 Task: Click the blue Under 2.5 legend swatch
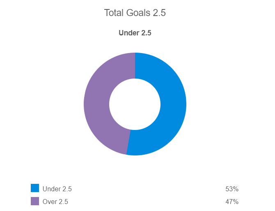pyautogui.click(x=35, y=188)
